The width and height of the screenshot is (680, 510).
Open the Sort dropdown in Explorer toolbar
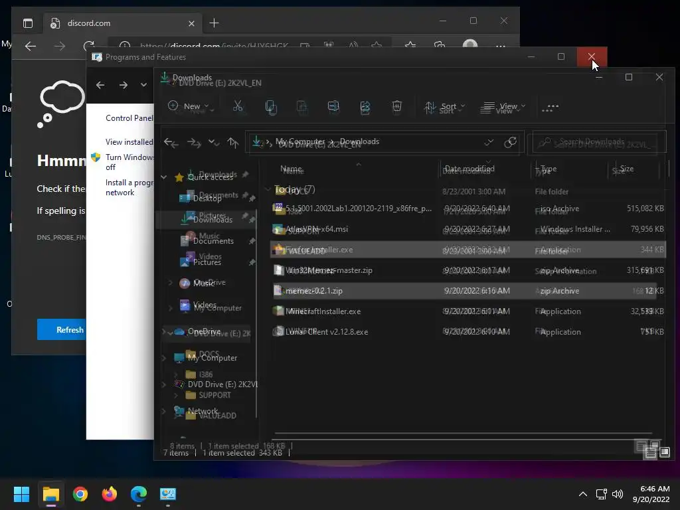[x=444, y=107]
